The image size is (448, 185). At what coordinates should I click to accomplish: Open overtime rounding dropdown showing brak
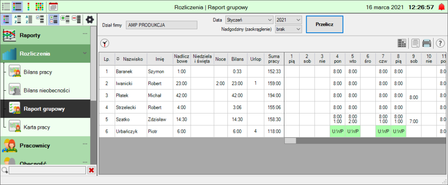click(x=288, y=29)
